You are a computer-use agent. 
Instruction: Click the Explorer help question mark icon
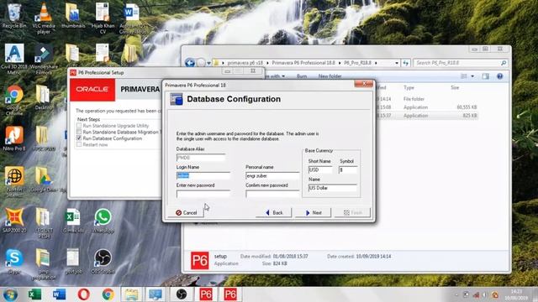pyautogui.click(x=500, y=76)
